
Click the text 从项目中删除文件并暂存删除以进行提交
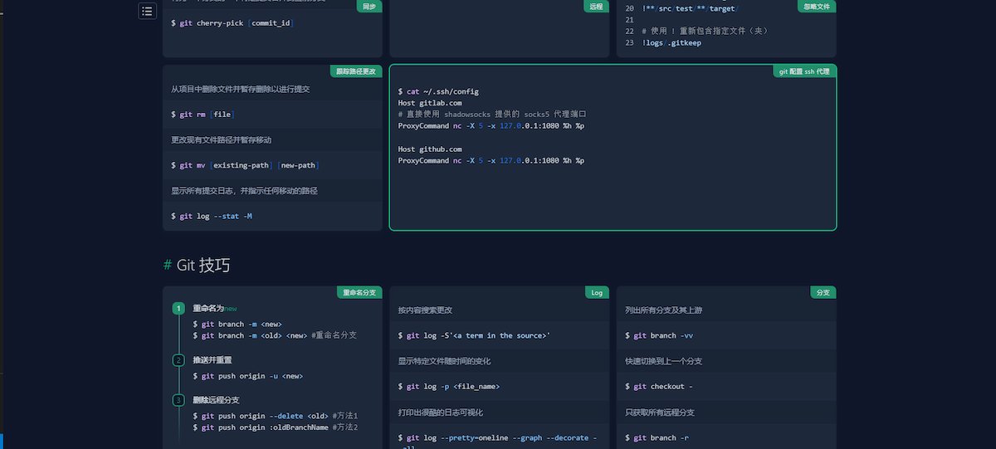click(241, 89)
